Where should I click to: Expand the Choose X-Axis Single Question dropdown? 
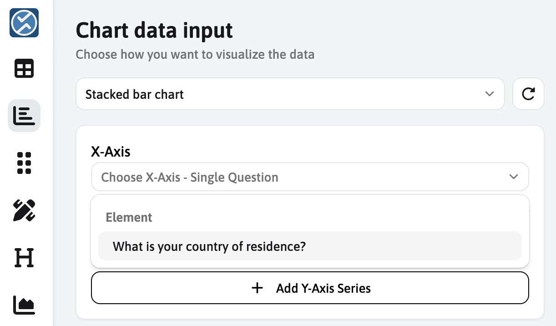(x=310, y=177)
